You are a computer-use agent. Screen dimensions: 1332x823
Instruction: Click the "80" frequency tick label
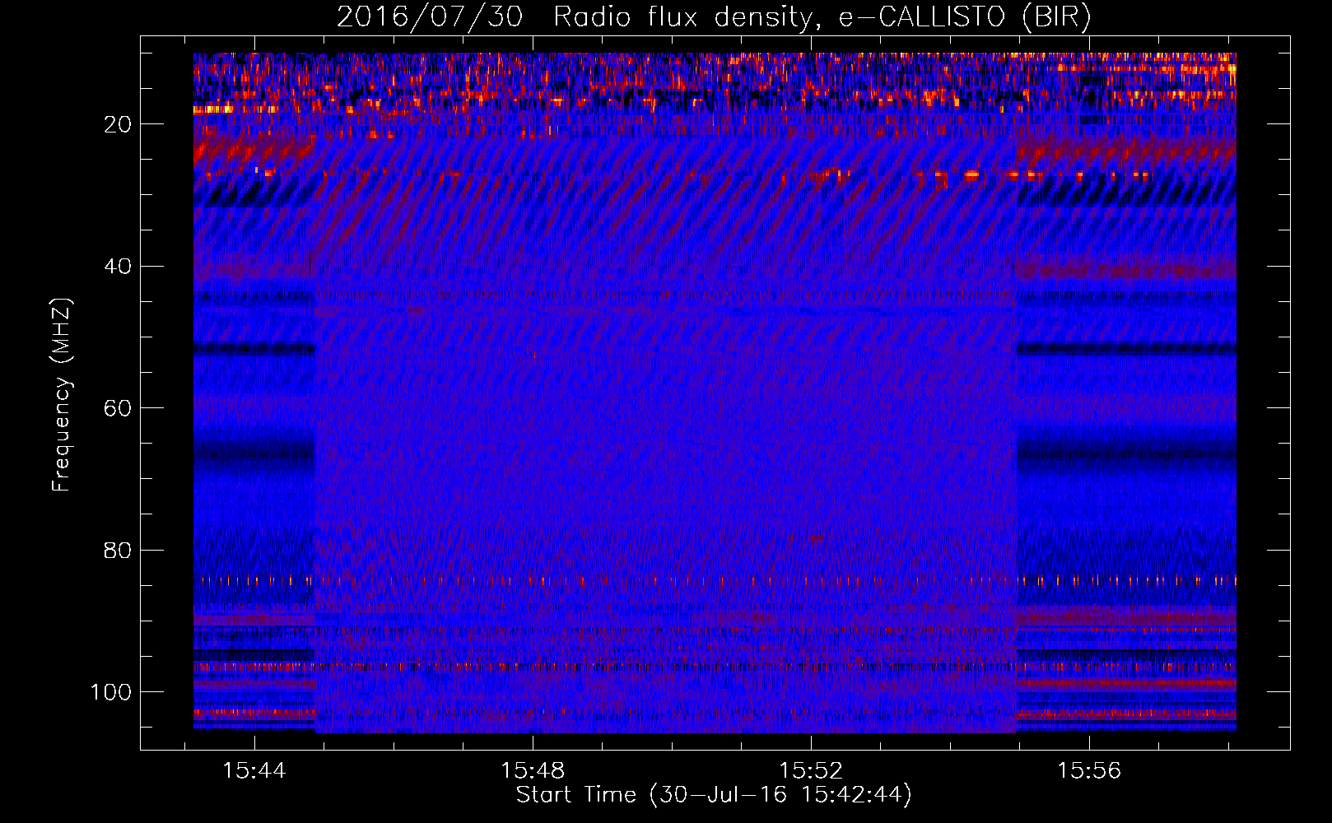point(118,551)
